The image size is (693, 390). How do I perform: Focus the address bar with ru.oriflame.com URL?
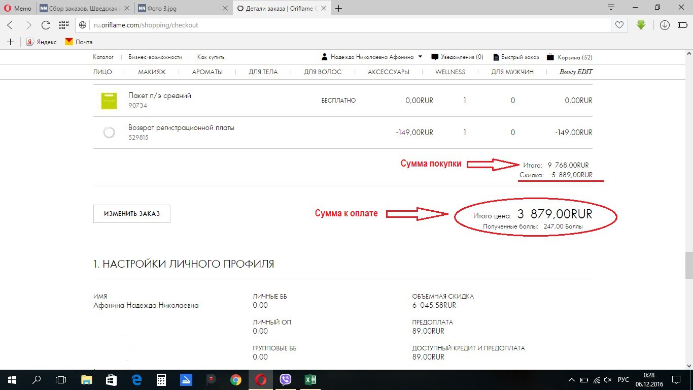pos(343,25)
